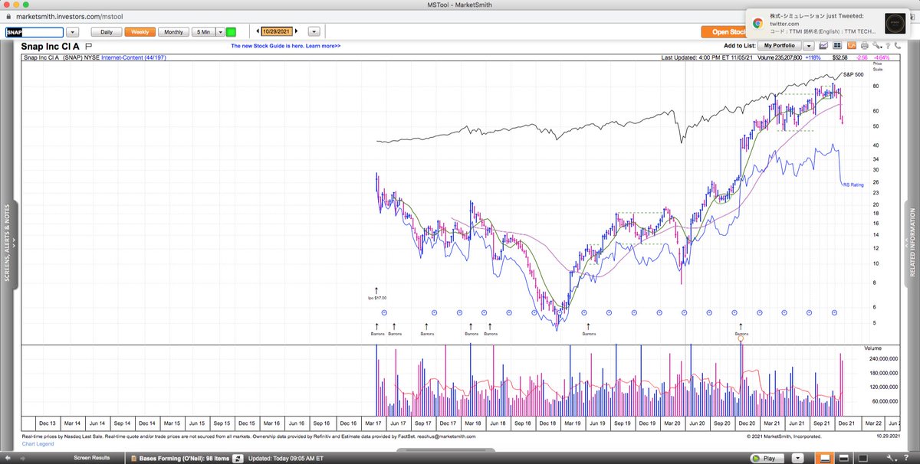Image resolution: width=920 pixels, height=464 pixels.
Task: Click the flag icon beside Snap Inc title
Action: (88, 46)
